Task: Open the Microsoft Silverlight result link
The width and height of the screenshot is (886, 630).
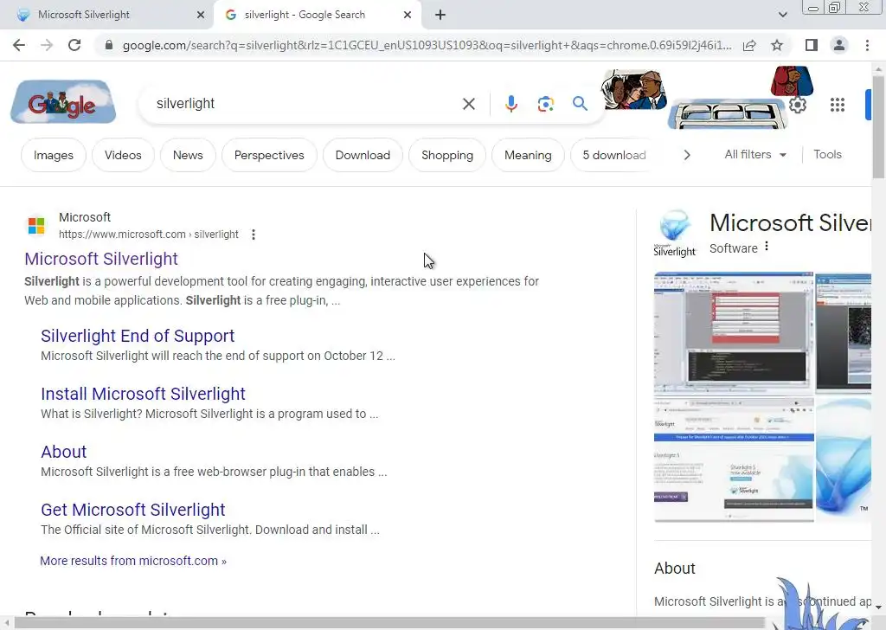Action: click(101, 259)
